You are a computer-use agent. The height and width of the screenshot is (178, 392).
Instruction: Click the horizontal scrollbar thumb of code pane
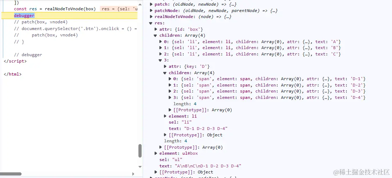tap(11, 174)
